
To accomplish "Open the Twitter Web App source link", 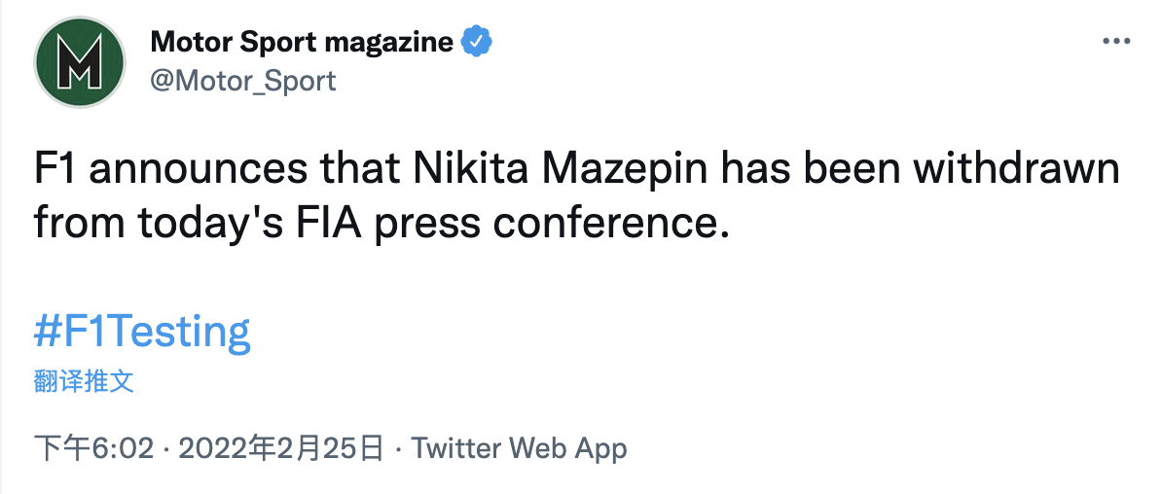I will click(519, 448).
